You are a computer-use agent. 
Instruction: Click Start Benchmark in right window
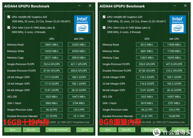(153, 130)
